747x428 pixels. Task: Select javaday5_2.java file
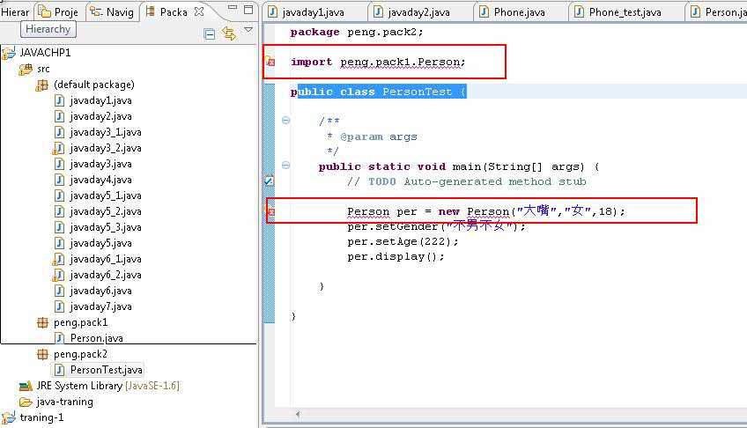[x=106, y=211]
